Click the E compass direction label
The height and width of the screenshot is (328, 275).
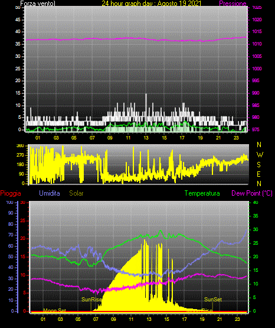click(258, 174)
